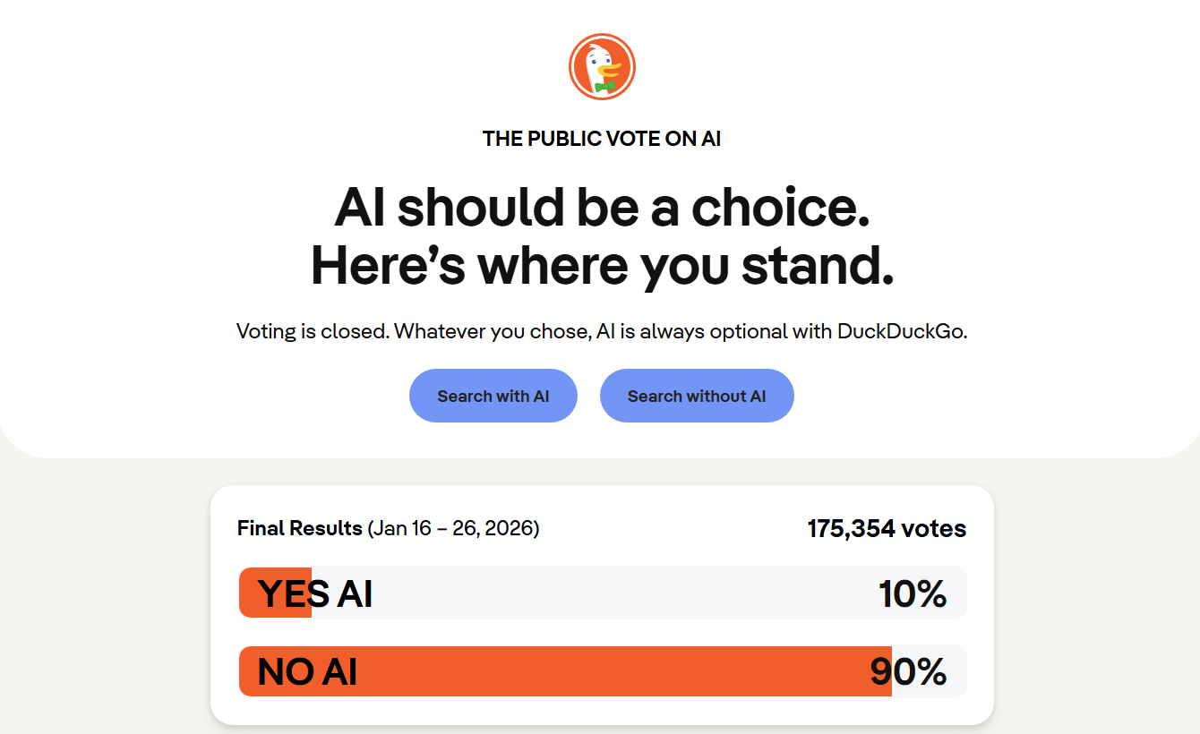Click the 'Voting is closed' notice text

(602, 330)
